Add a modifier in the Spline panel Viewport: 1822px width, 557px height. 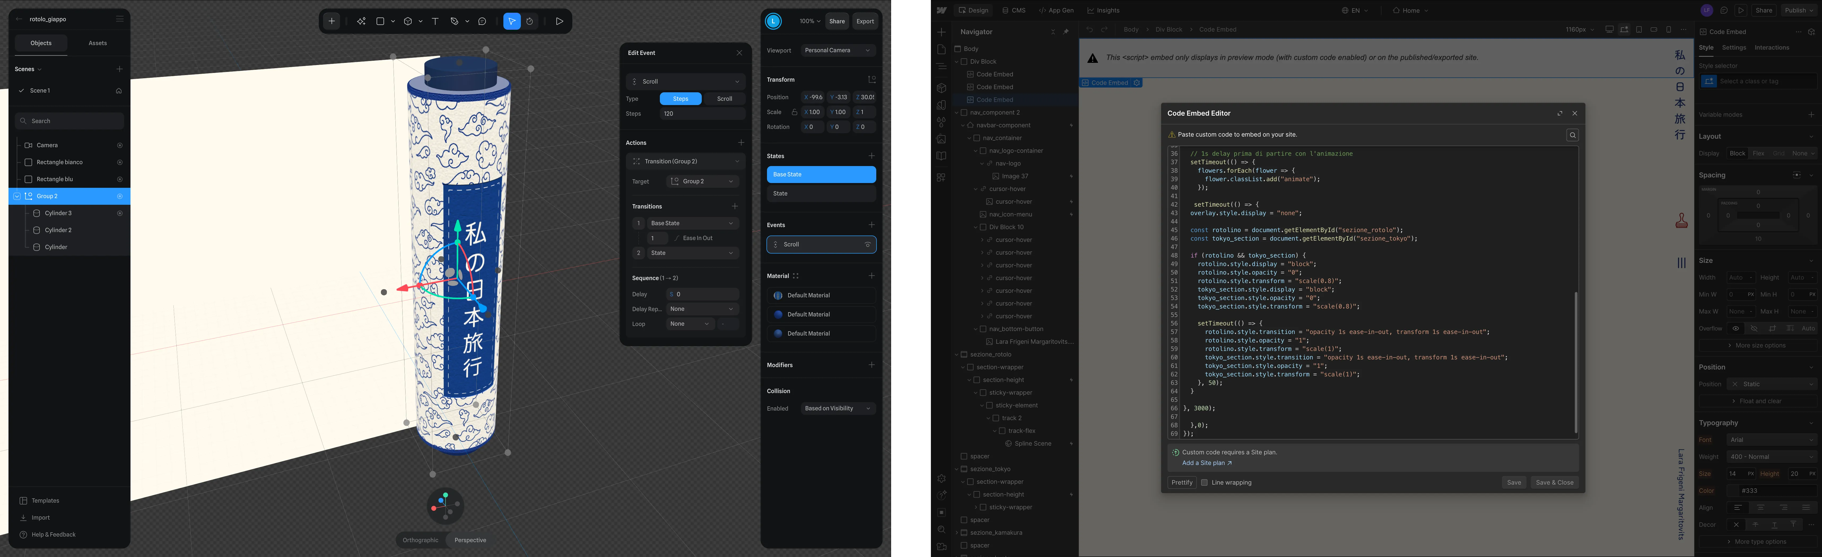pos(871,365)
